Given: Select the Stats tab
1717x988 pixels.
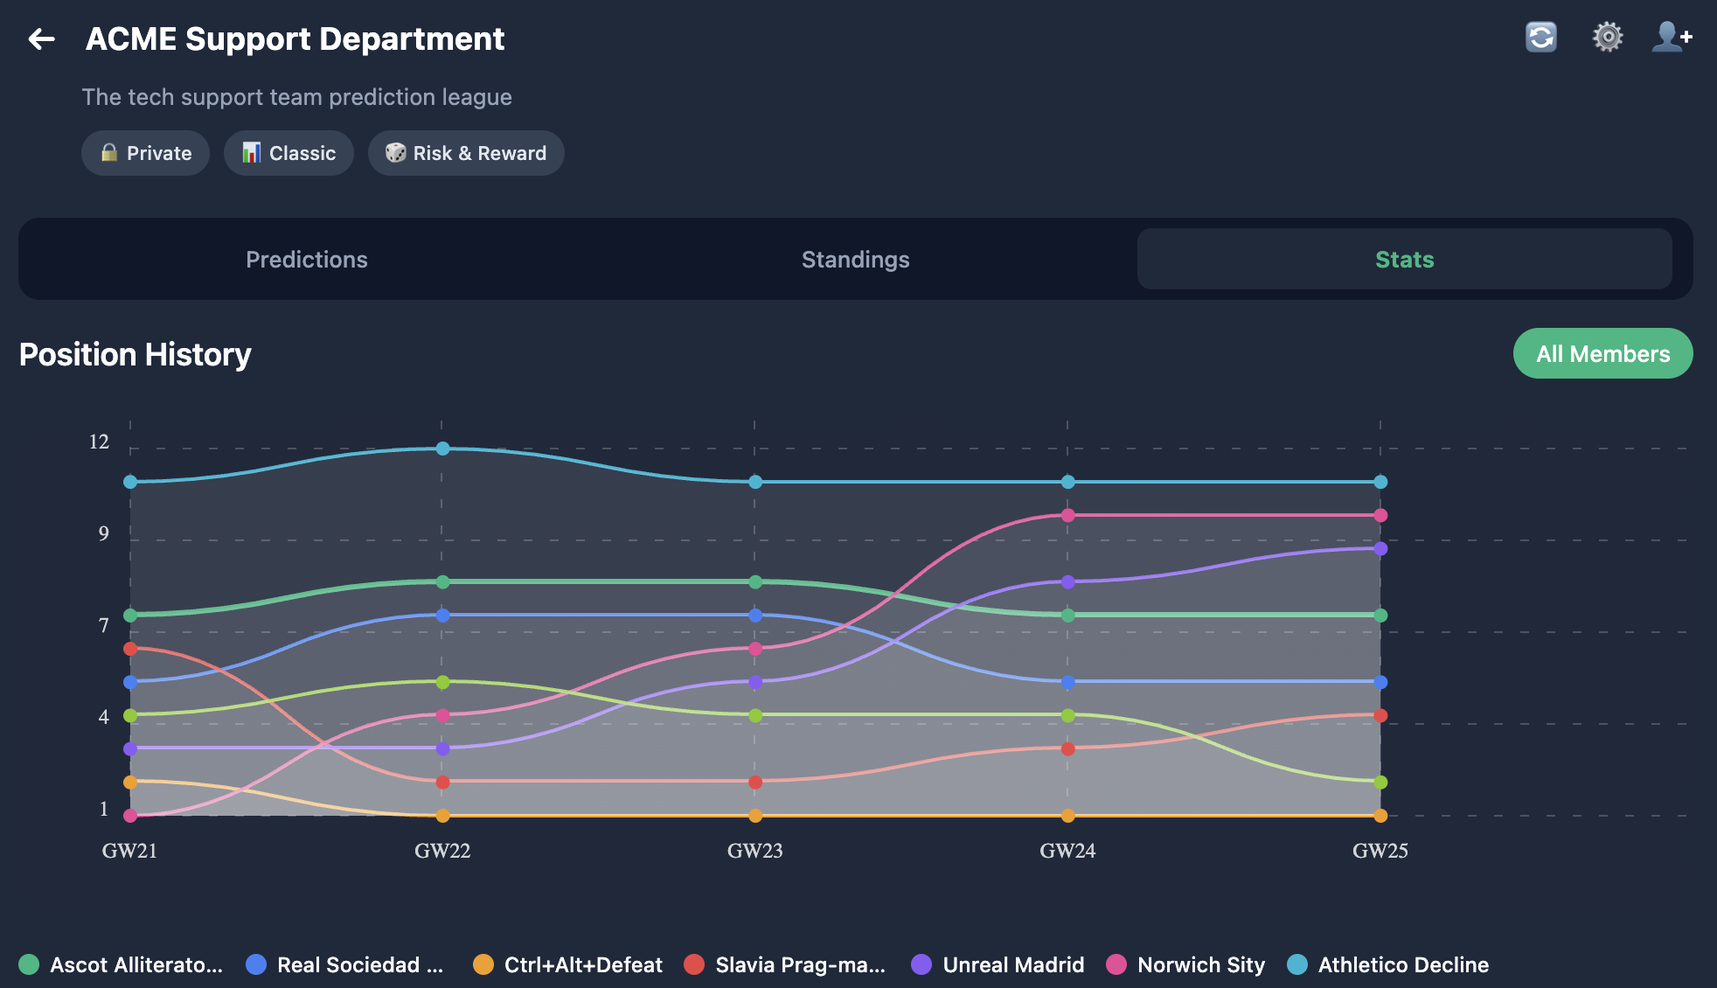Looking at the screenshot, I should click(1403, 259).
